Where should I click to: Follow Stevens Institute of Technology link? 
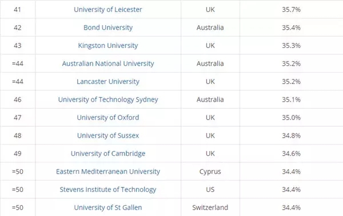[x=108, y=190]
